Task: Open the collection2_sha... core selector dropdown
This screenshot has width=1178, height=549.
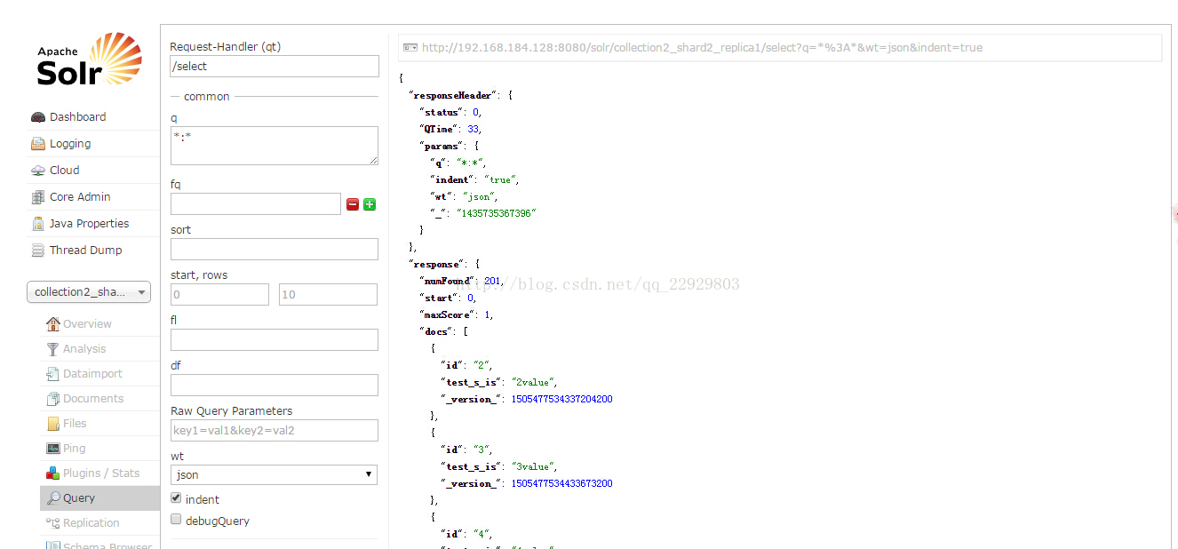Action: tap(89, 292)
